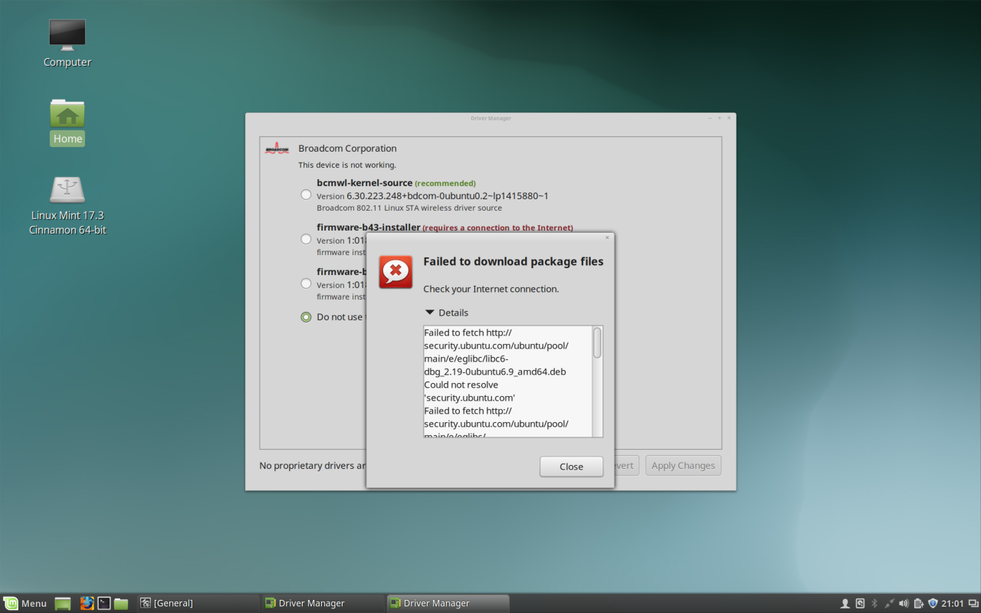Open the Update Manager shield tray icon
Screen dimensions: 981x613
933,604
